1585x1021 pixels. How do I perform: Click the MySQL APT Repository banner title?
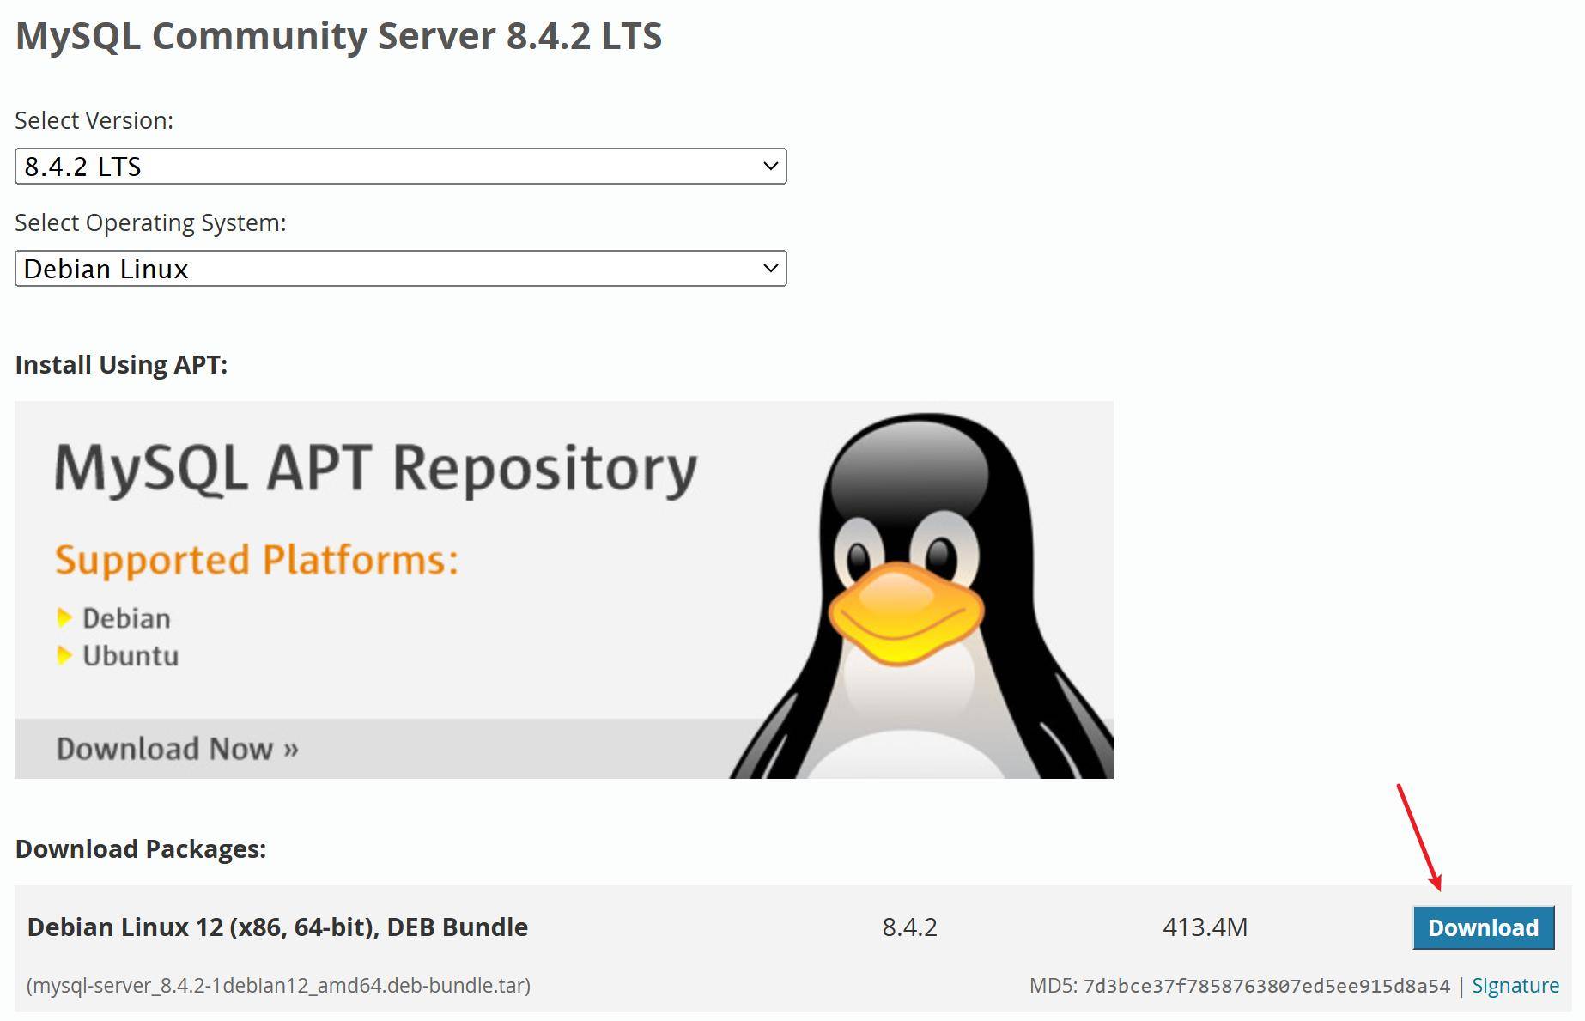point(376,469)
